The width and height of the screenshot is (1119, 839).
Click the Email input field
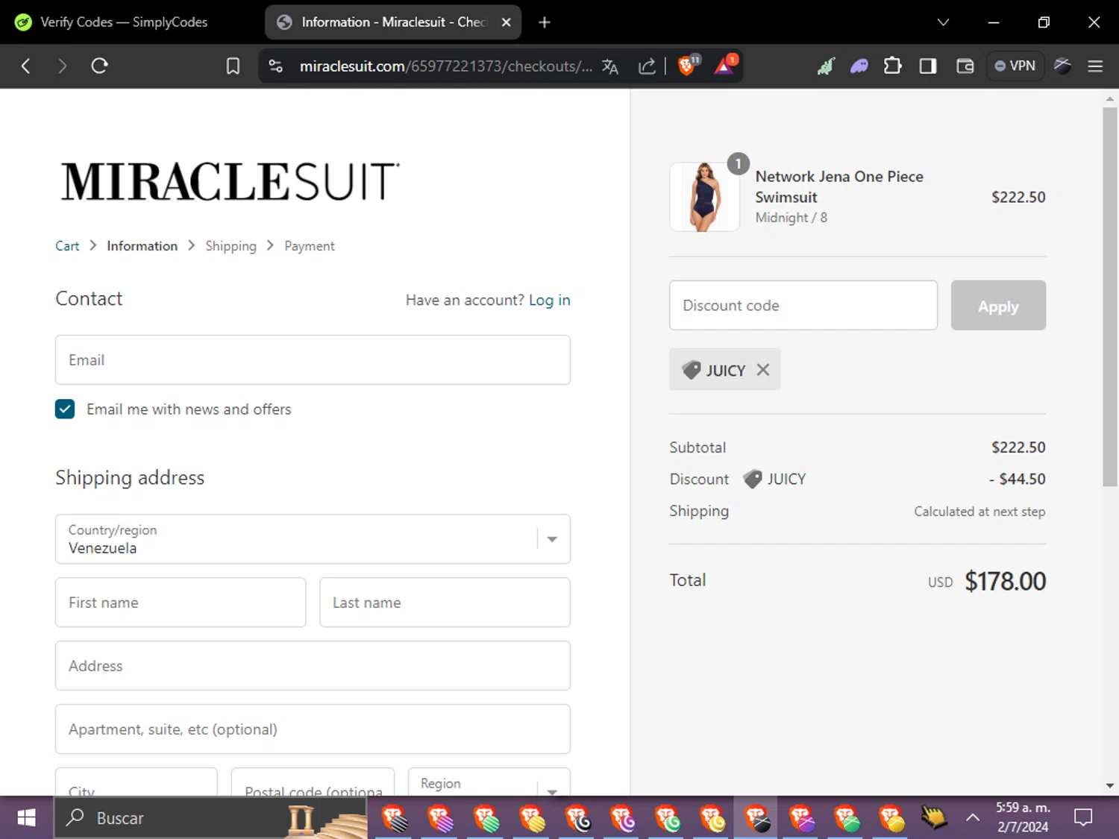pos(313,359)
